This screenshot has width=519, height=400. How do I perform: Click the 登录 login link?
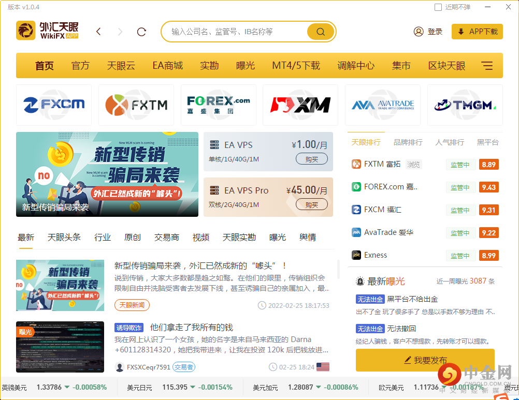[435, 32]
